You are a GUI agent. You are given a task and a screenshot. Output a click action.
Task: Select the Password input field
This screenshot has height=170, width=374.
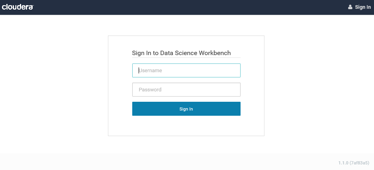(x=186, y=90)
